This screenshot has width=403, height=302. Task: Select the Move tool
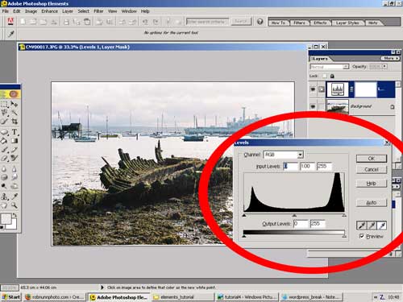[x=14, y=104]
